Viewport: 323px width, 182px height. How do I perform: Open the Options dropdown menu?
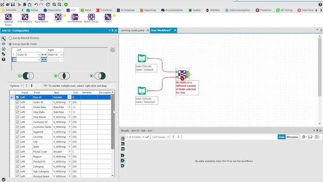coord(16,86)
